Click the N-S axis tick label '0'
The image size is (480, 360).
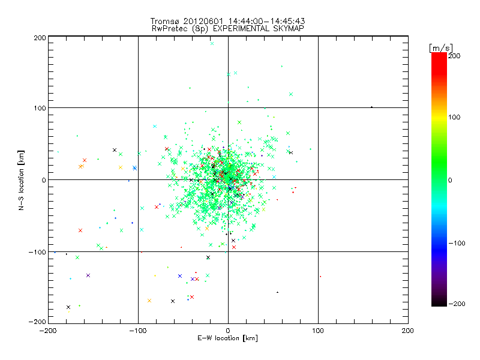click(x=44, y=180)
